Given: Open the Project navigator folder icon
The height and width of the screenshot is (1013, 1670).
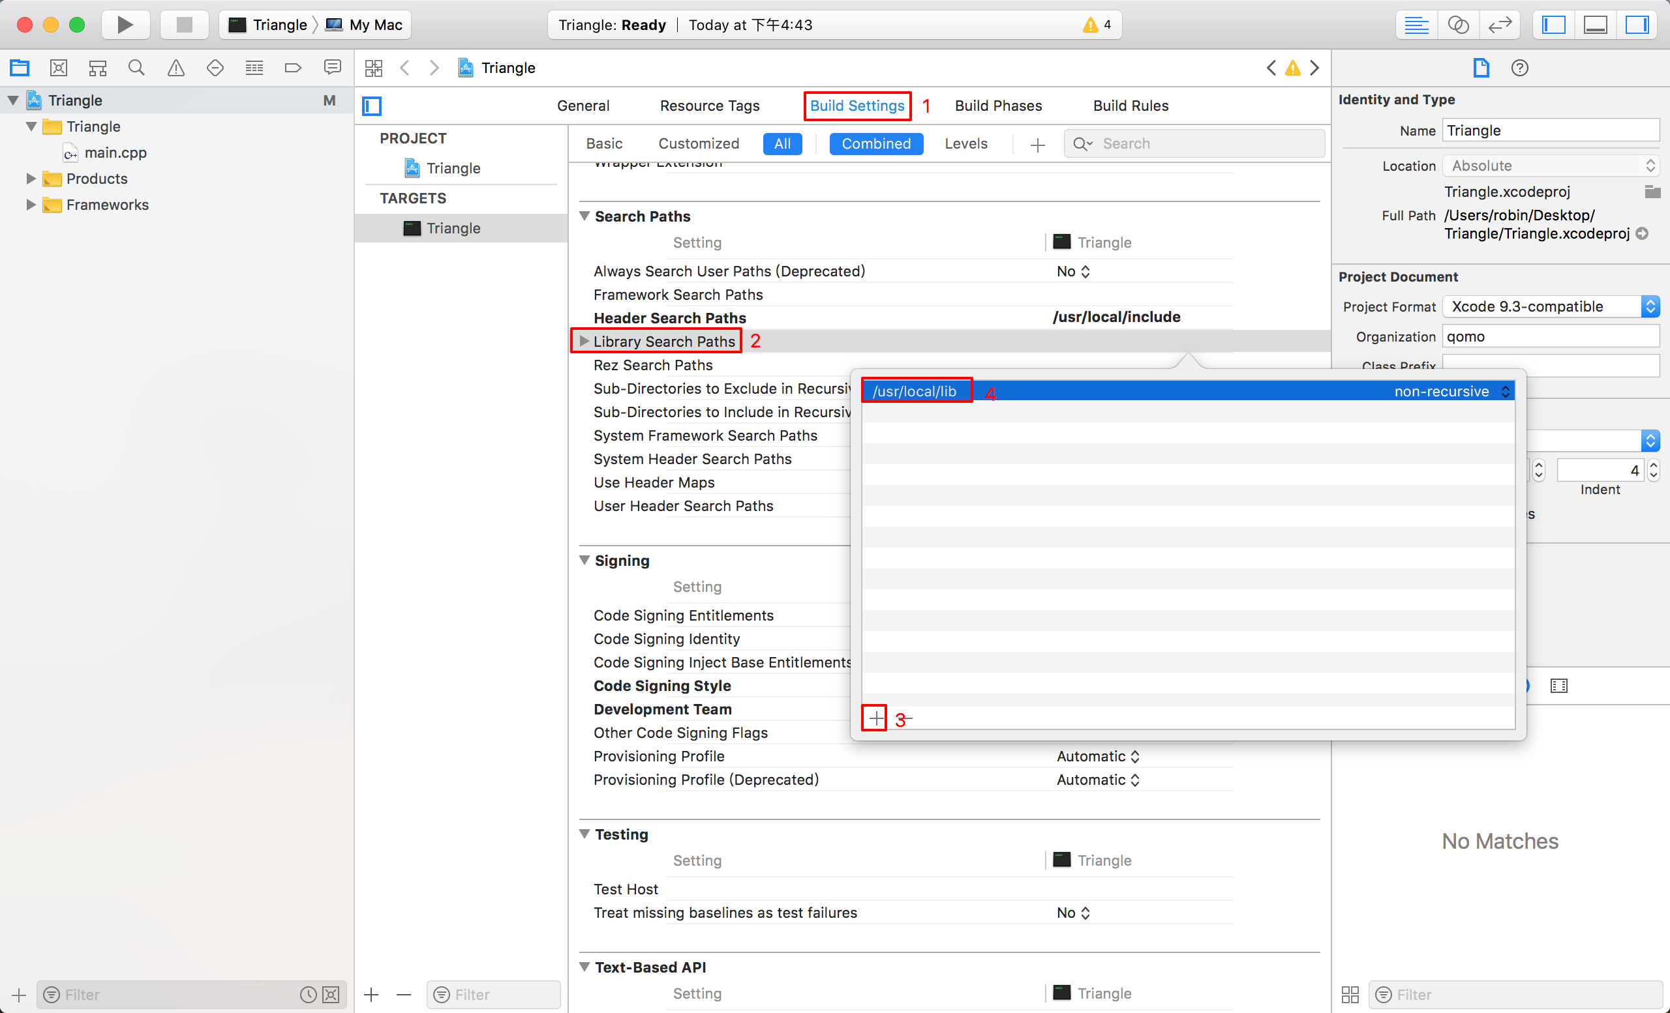Looking at the screenshot, I should point(20,68).
